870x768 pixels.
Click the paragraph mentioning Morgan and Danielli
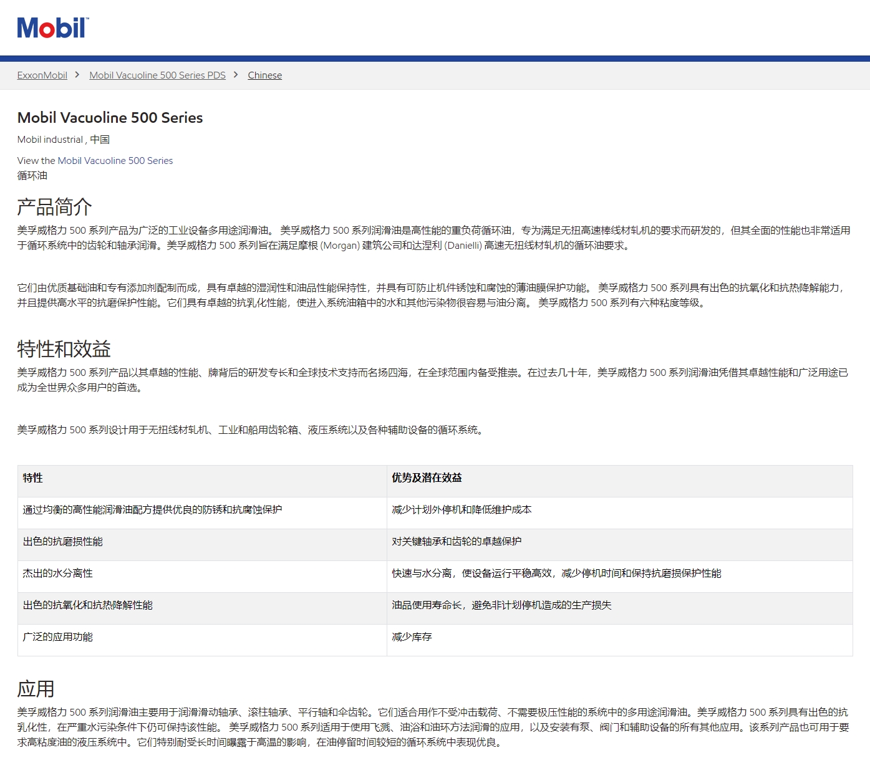pyautogui.click(x=434, y=238)
